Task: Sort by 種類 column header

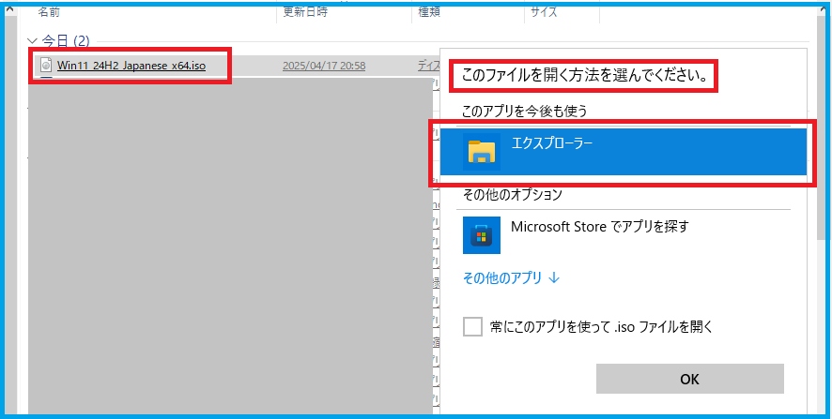Action: coord(430,11)
